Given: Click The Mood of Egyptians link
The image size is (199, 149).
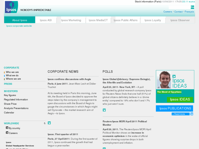Looking at the screenshot, I should 169,92.
